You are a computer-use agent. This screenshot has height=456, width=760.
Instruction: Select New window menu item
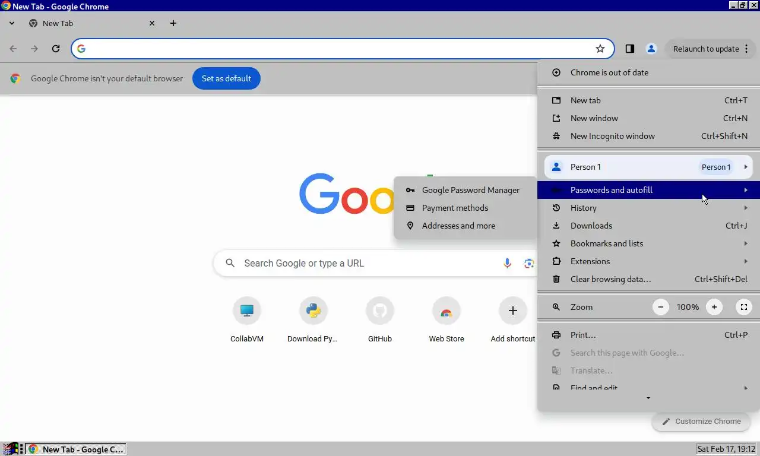pyautogui.click(x=648, y=118)
